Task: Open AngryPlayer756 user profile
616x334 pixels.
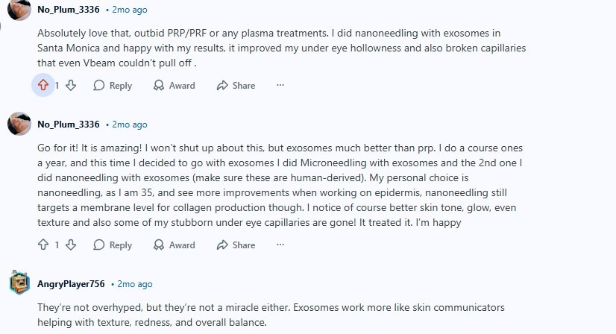Action: (71, 284)
